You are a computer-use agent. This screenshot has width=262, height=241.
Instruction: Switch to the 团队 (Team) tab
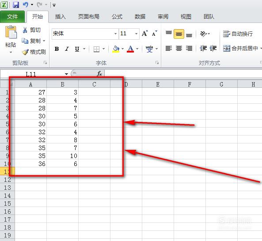[209, 16]
